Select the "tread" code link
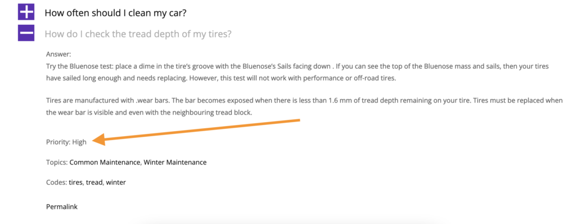Image resolution: width=576 pixels, height=224 pixels. [x=94, y=182]
